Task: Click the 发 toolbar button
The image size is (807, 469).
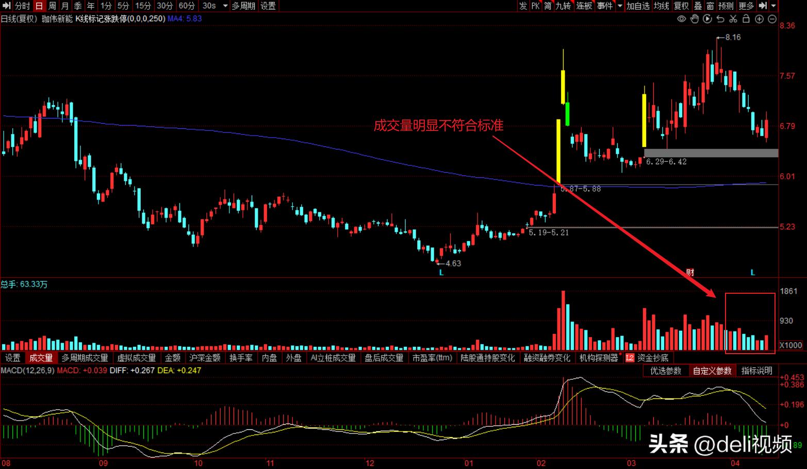Action: click(x=523, y=6)
